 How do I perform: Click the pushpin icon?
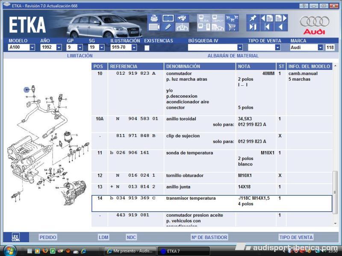(253, 18)
